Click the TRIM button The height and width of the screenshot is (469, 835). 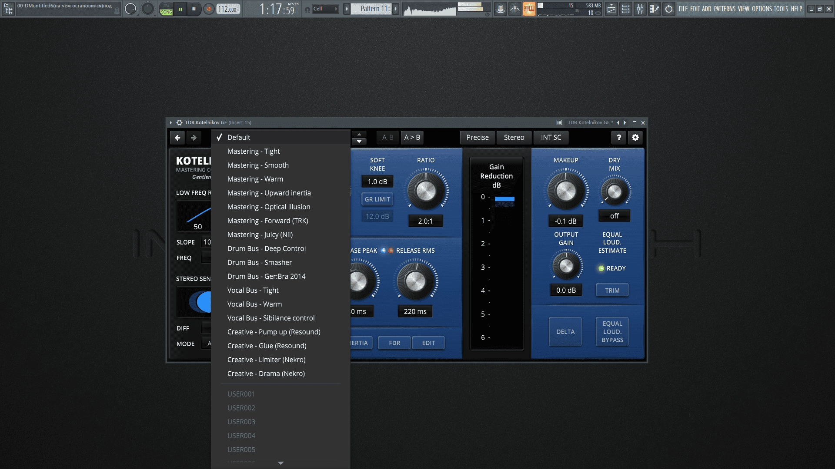[612, 291]
